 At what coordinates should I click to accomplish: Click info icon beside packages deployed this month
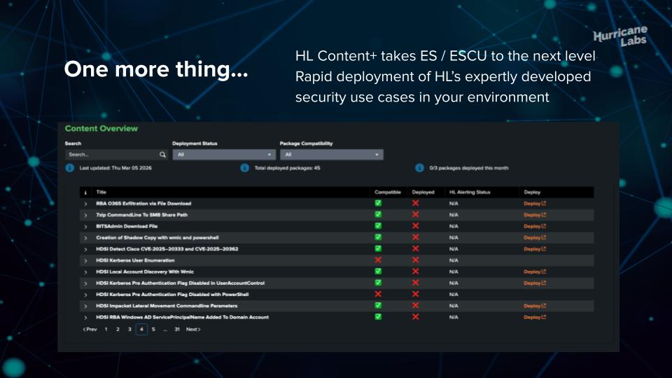click(x=420, y=168)
